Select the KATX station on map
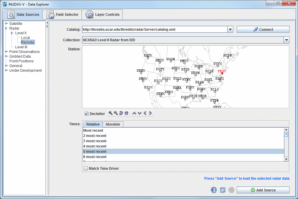This screenshot has width=298, height=199. [148, 57]
